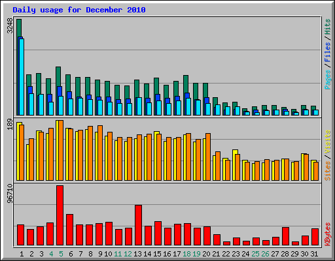This screenshot has height=261, width=335.
Task: Click the red KBytes bar for day 31
Action: click(315, 237)
